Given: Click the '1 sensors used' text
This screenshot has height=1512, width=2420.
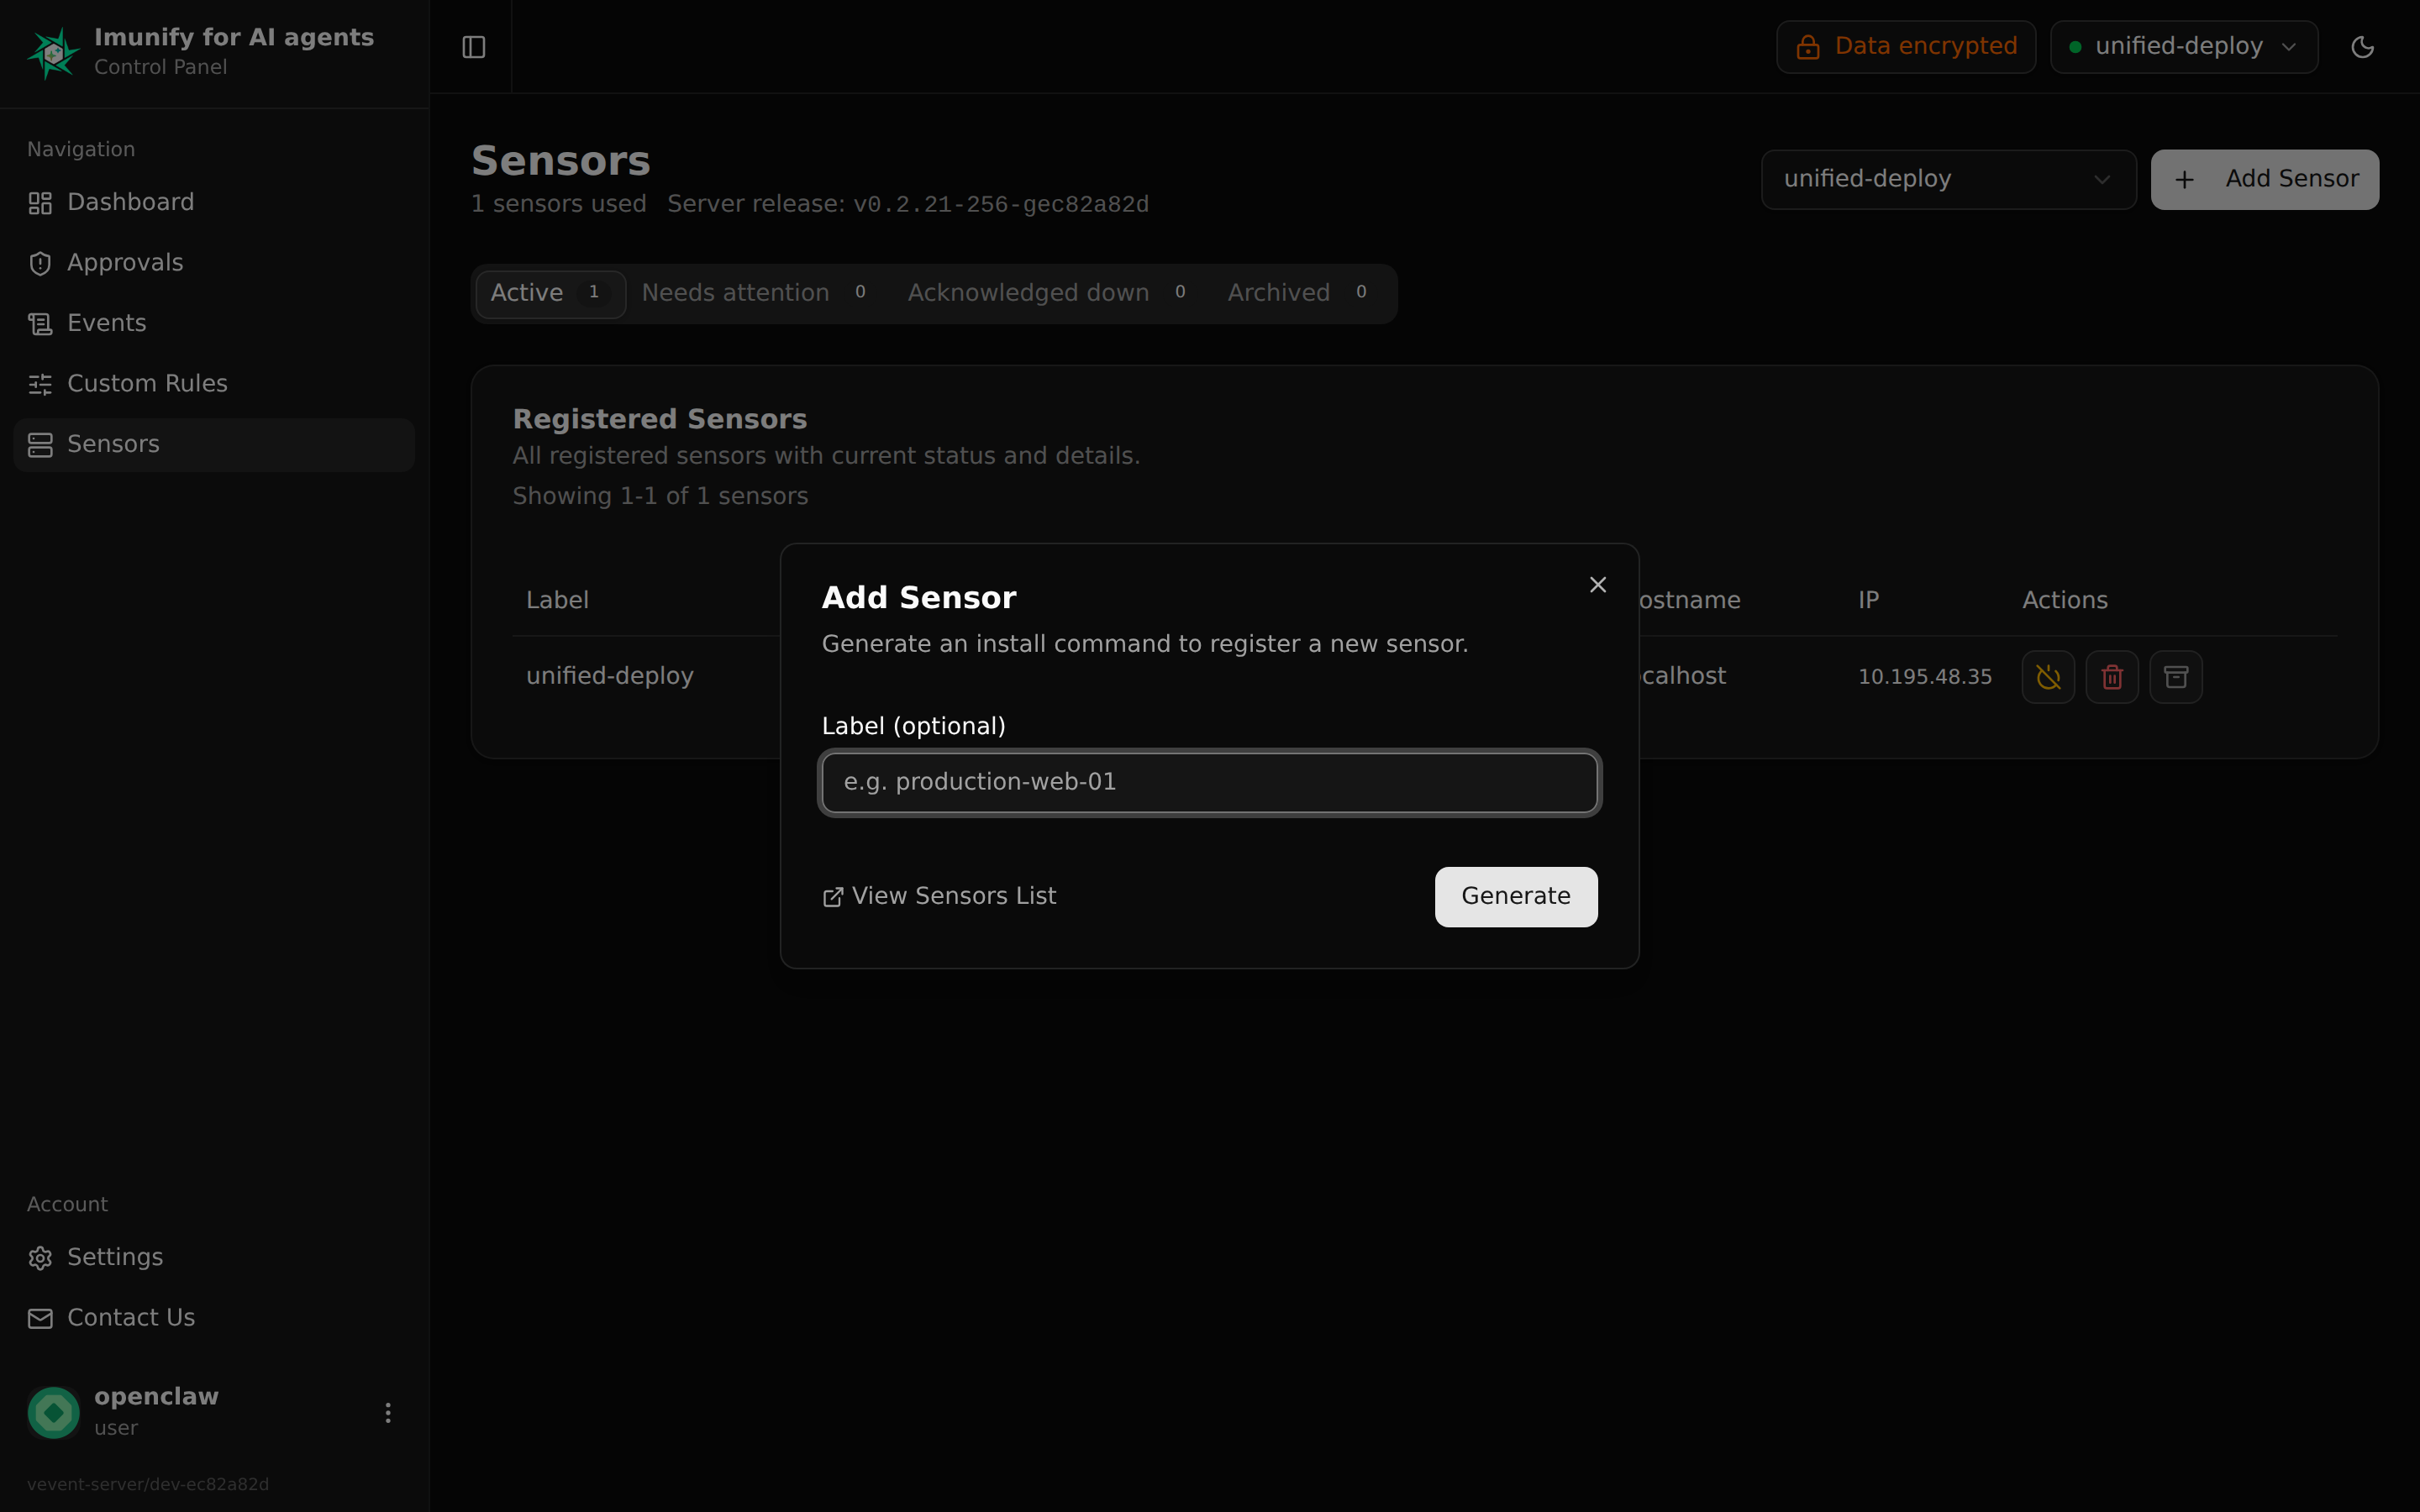Looking at the screenshot, I should [x=558, y=204].
